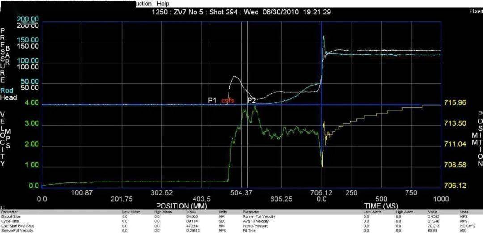Select the Runner Full Velocity parameter
The image size is (483, 233).
coord(259,216)
